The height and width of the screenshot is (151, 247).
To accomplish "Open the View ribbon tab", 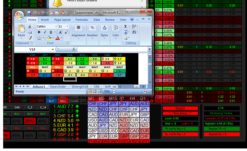I will (123, 20).
